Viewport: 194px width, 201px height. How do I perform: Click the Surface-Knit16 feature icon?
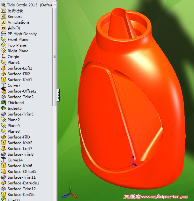click(3, 195)
